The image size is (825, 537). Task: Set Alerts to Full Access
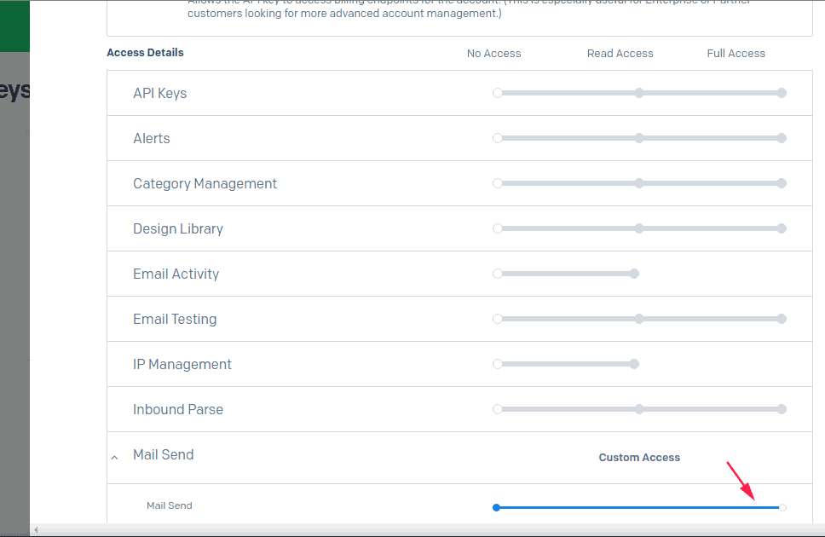point(782,138)
